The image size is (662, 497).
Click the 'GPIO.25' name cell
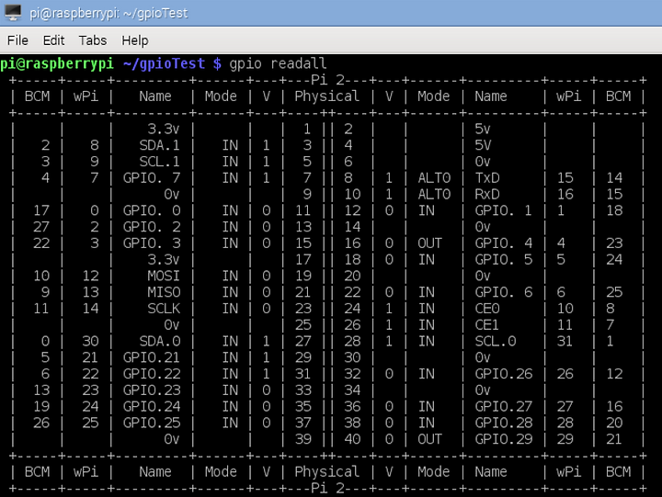tap(152, 423)
